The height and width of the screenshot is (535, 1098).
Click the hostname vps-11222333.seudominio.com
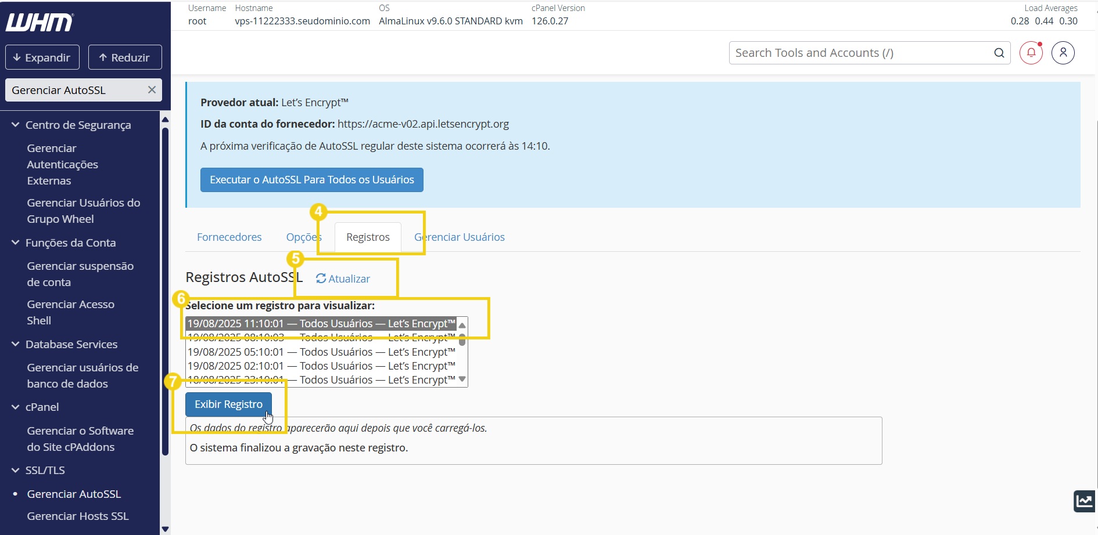tap(302, 21)
